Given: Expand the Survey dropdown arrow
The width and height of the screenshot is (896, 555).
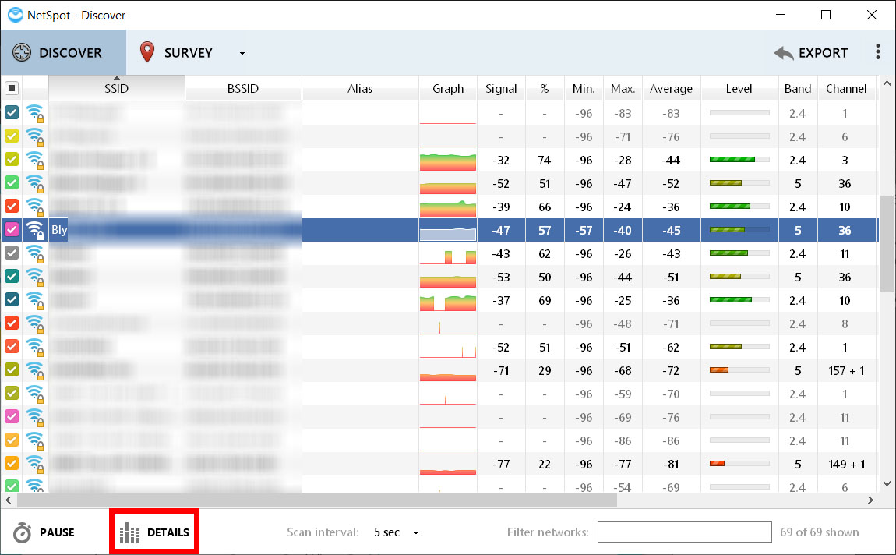Looking at the screenshot, I should coord(242,54).
